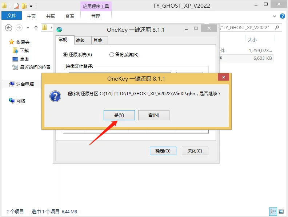Switch to details view icon in status bar
The height and width of the screenshot is (217, 288).
point(273,212)
